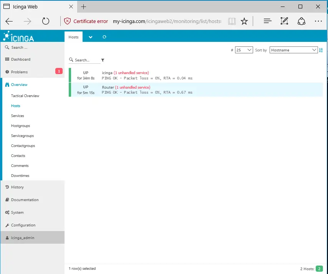Select the Problems section in the sidebar
Image resolution: width=328 pixels, height=274 pixels.
pyautogui.click(x=19, y=72)
